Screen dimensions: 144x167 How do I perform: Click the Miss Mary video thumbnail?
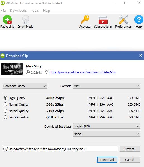point(12,69)
